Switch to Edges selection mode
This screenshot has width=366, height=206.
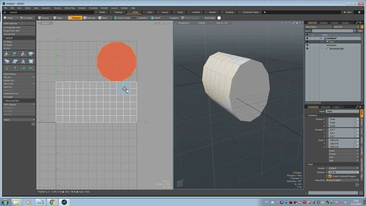point(58,18)
